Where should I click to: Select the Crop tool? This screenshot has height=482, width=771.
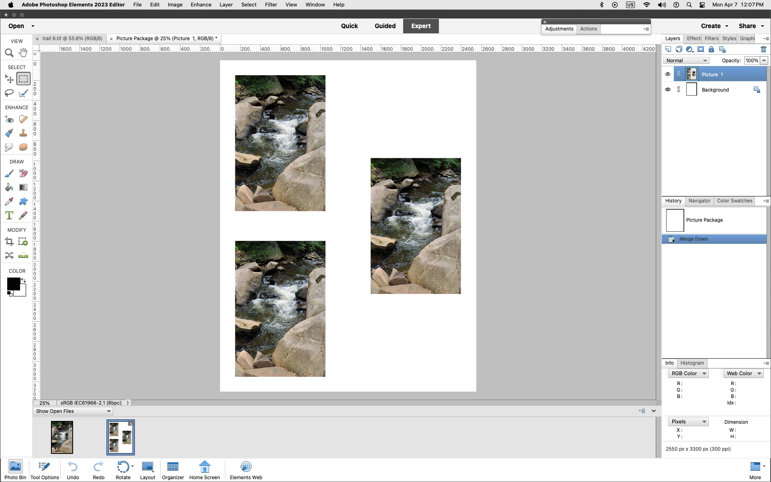[x=9, y=241]
